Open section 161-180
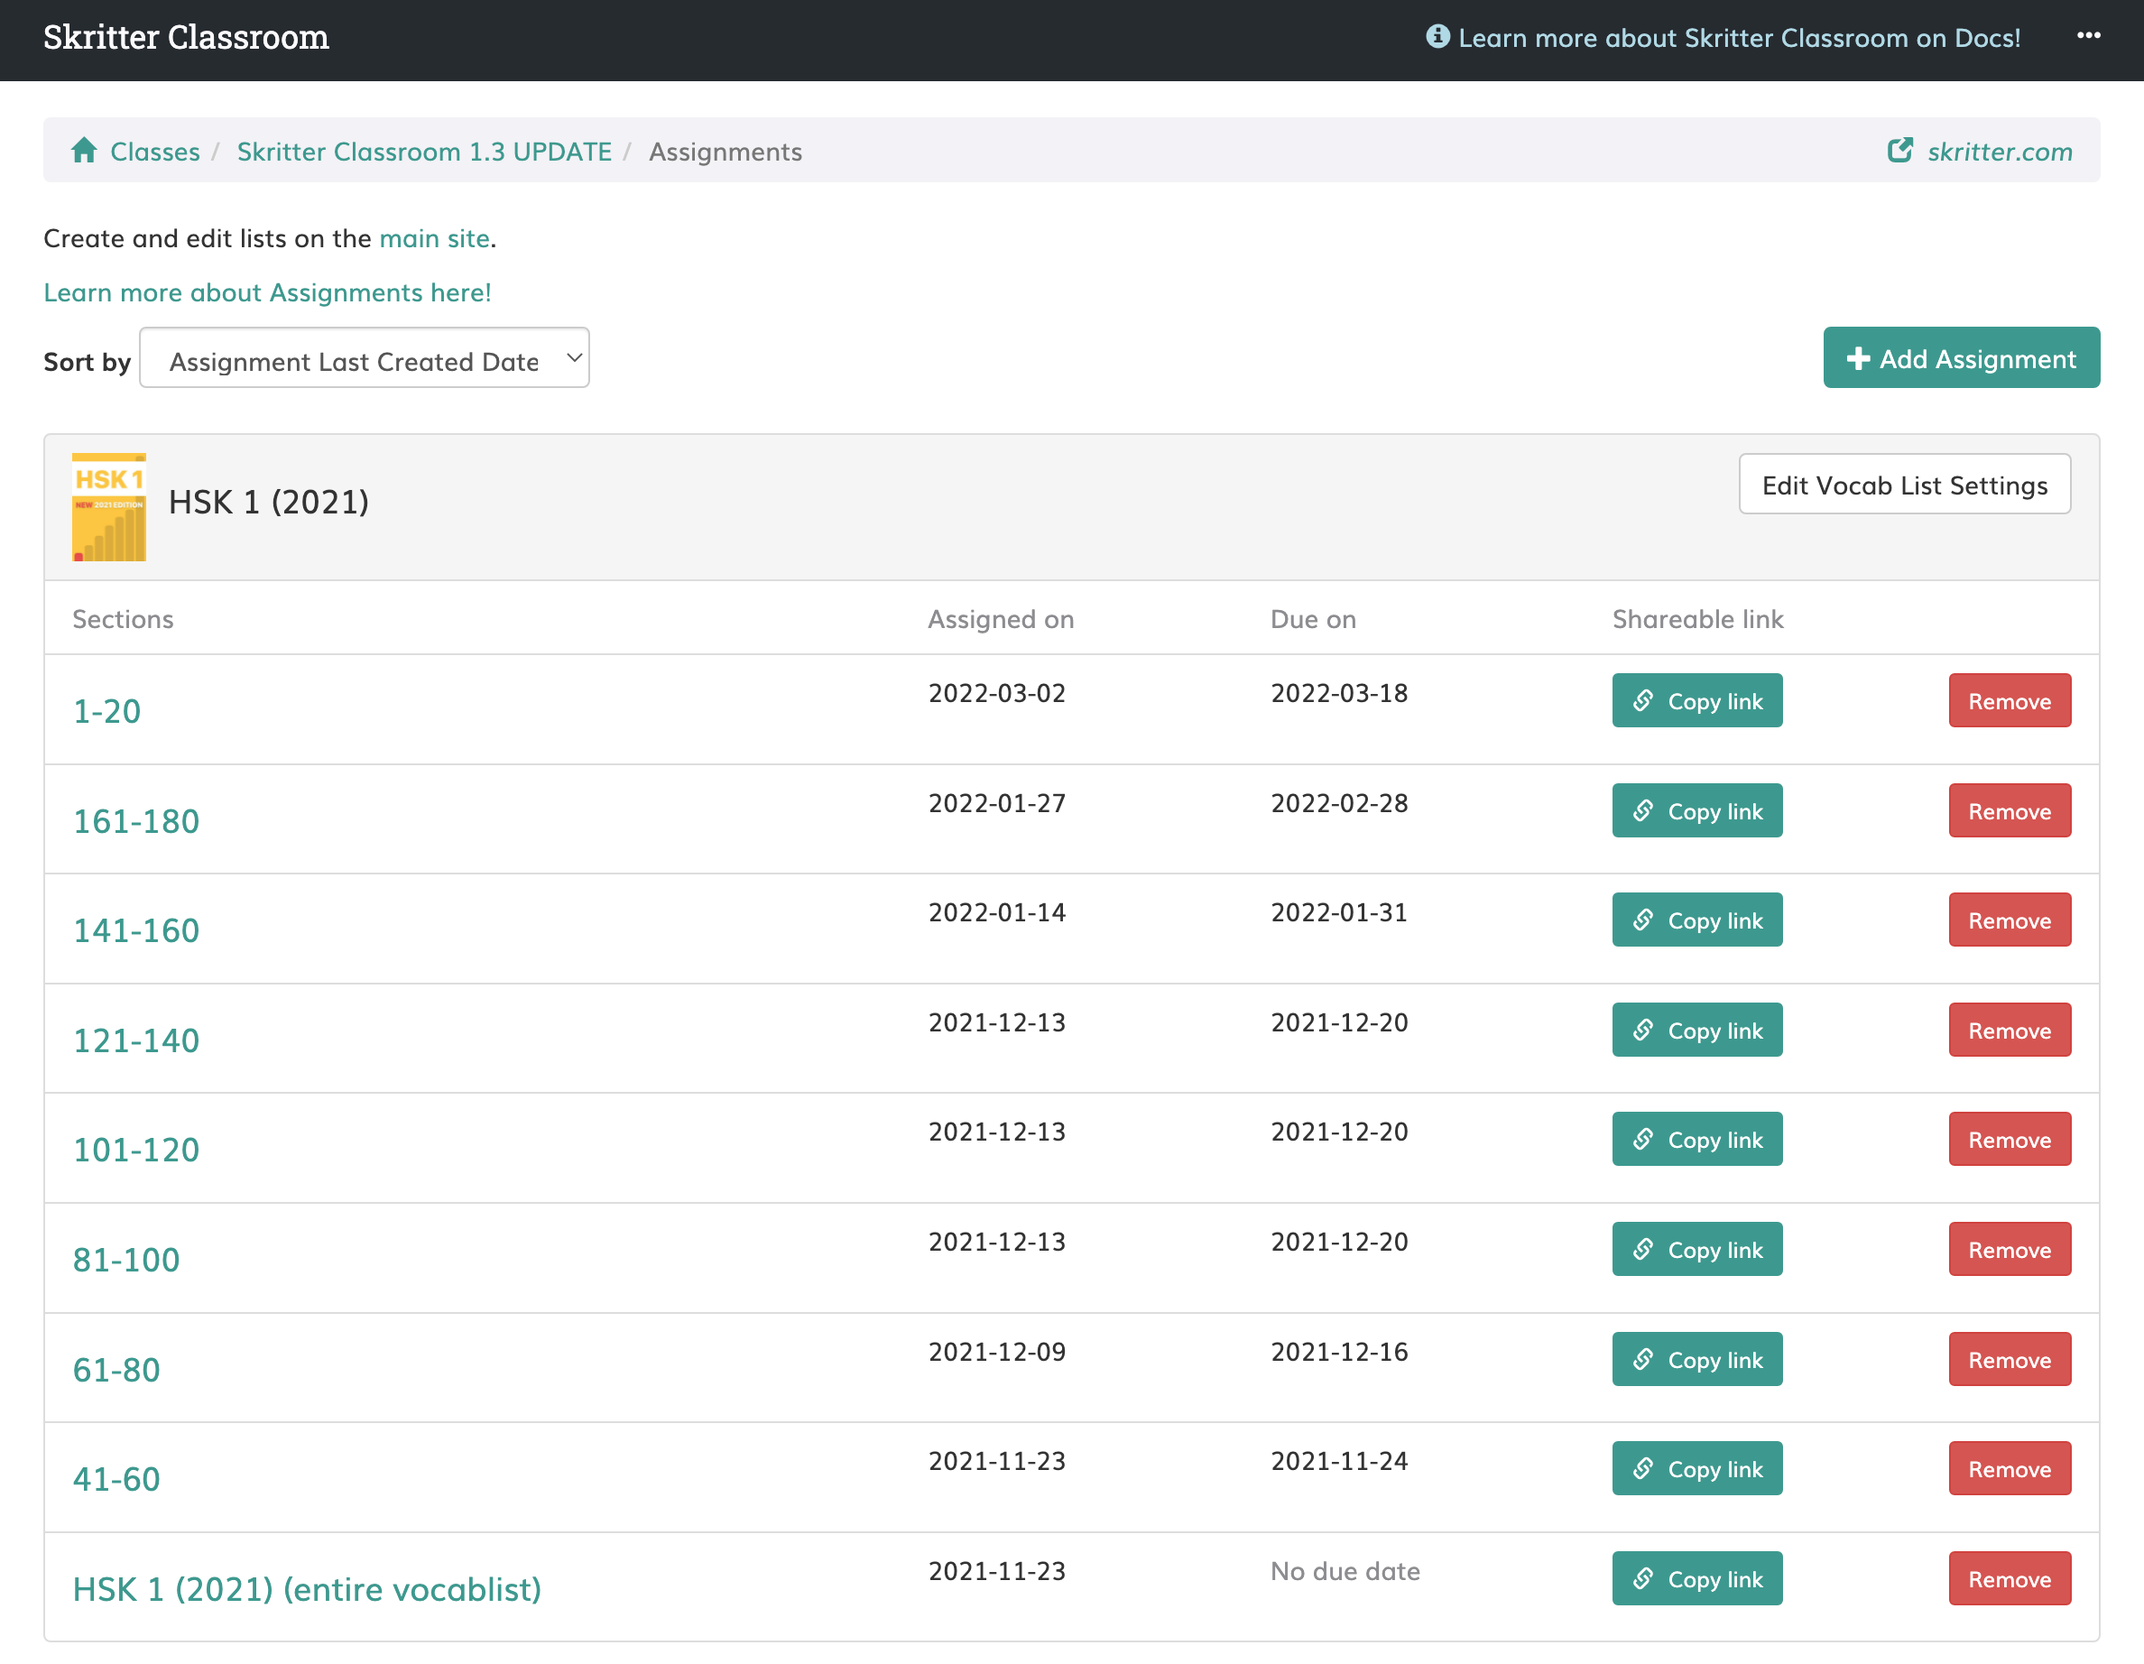Viewport: 2144px width, 1664px height. click(136, 820)
